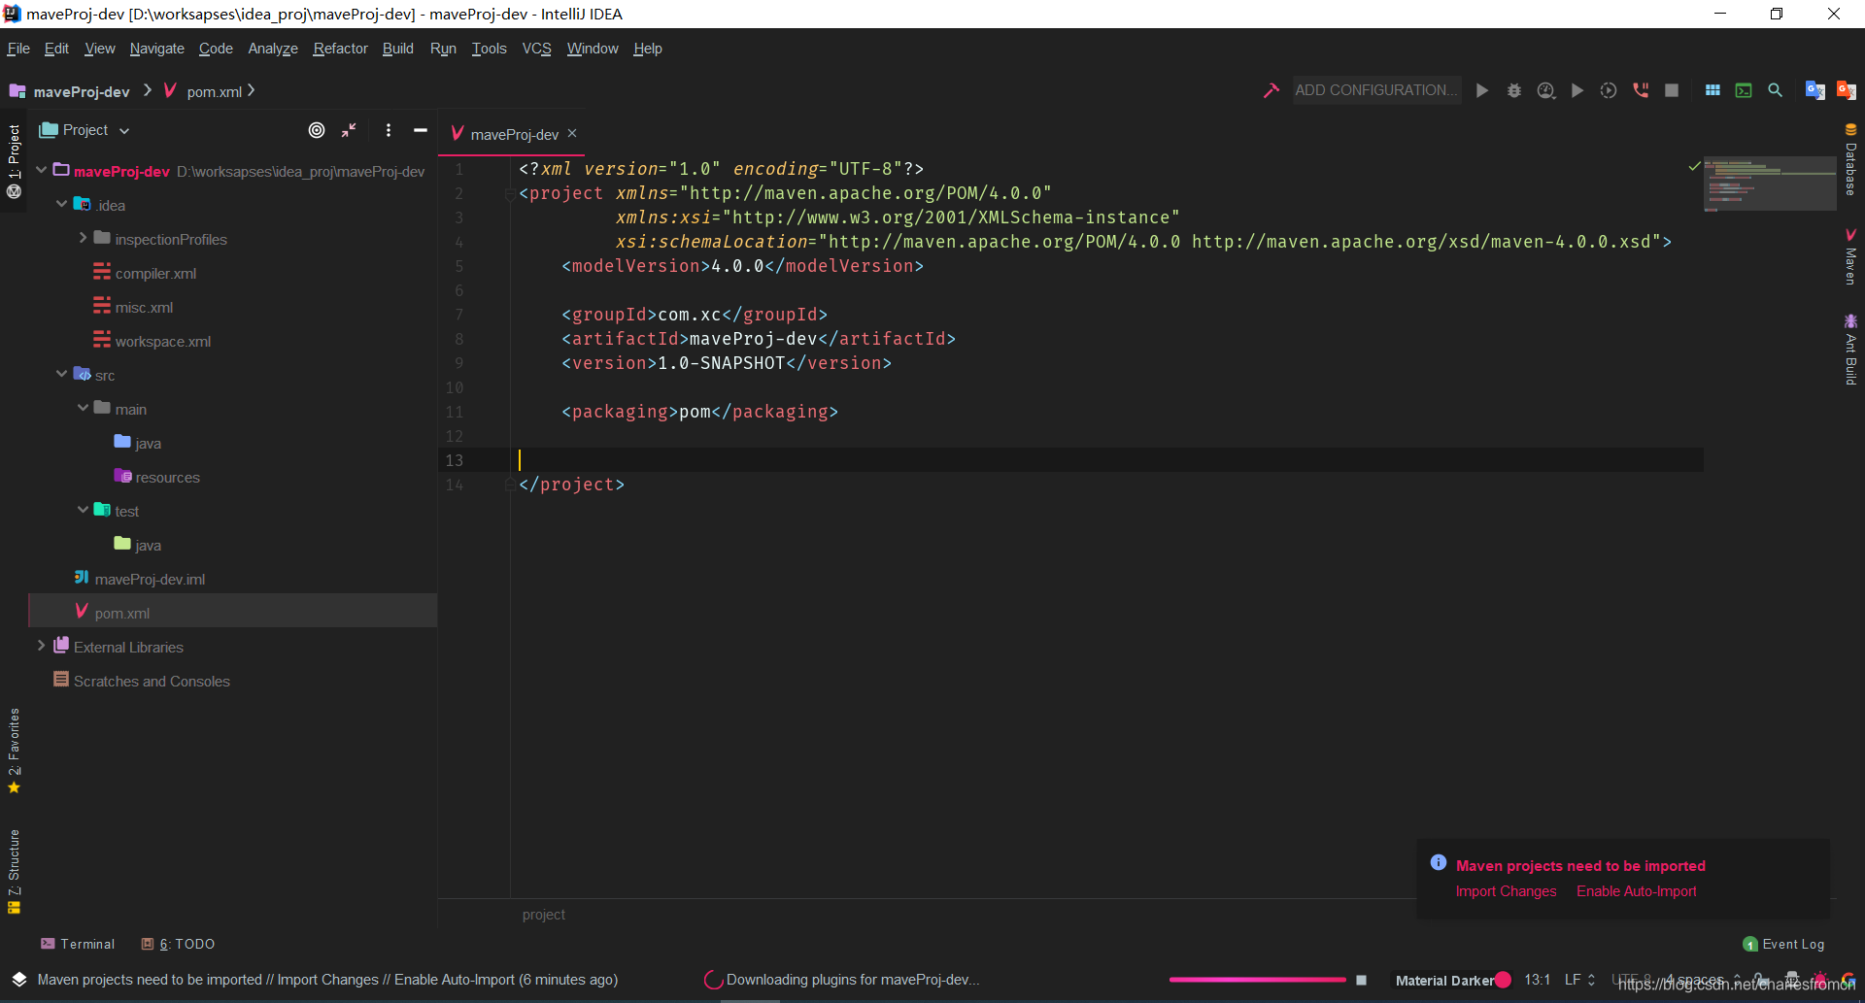This screenshot has width=1865, height=1003.
Task: Toggle the Favorites side tool window tab
Action: (x=14, y=751)
